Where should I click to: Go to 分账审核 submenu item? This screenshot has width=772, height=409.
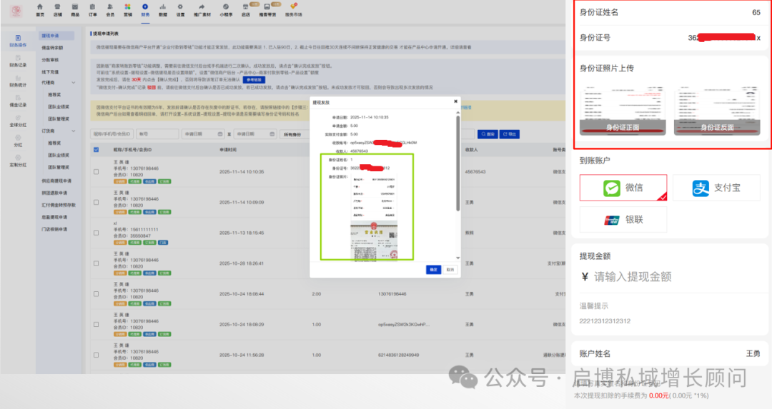coord(50,59)
